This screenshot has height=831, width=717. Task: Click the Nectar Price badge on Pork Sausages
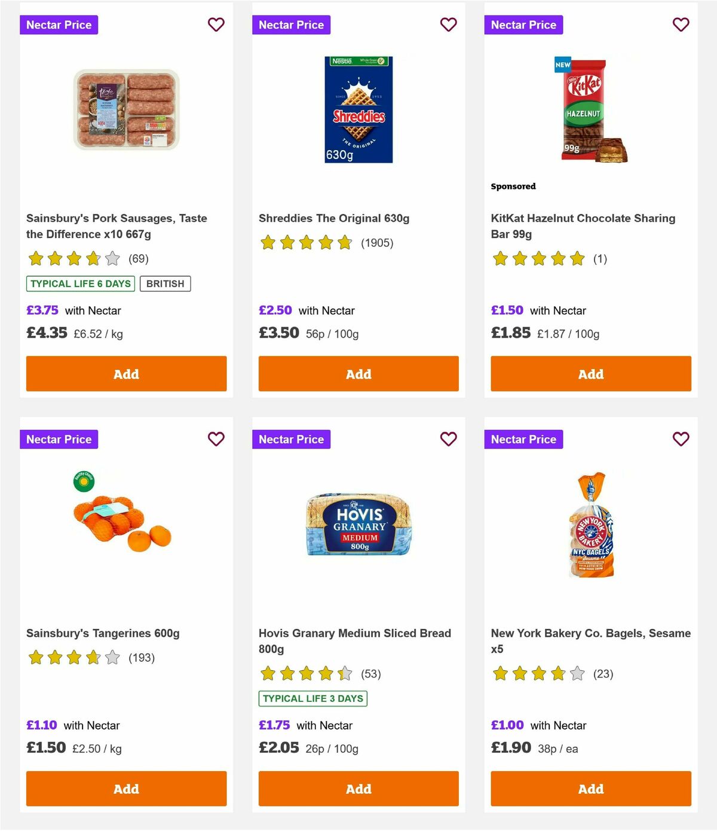59,25
